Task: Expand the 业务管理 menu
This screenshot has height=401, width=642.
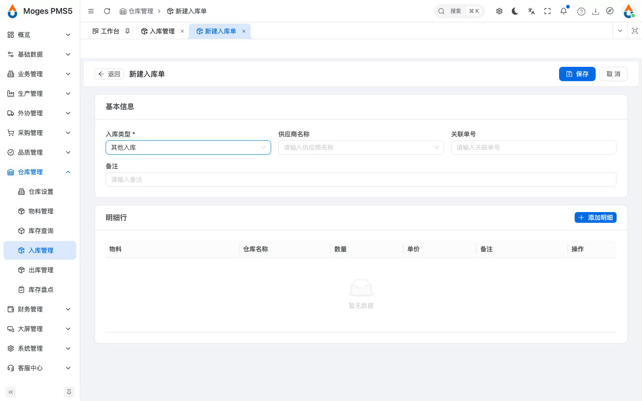Action: pos(40,74)
